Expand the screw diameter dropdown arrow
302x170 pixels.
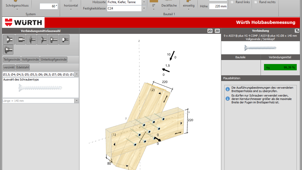(x=77, y=75)
